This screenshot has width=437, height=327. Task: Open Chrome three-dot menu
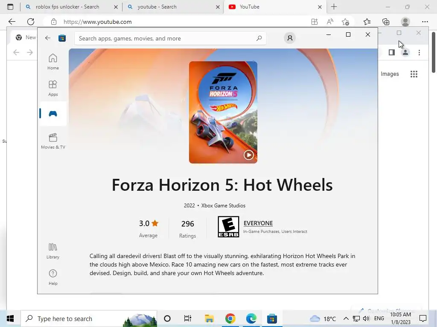[x=419, y=52]
